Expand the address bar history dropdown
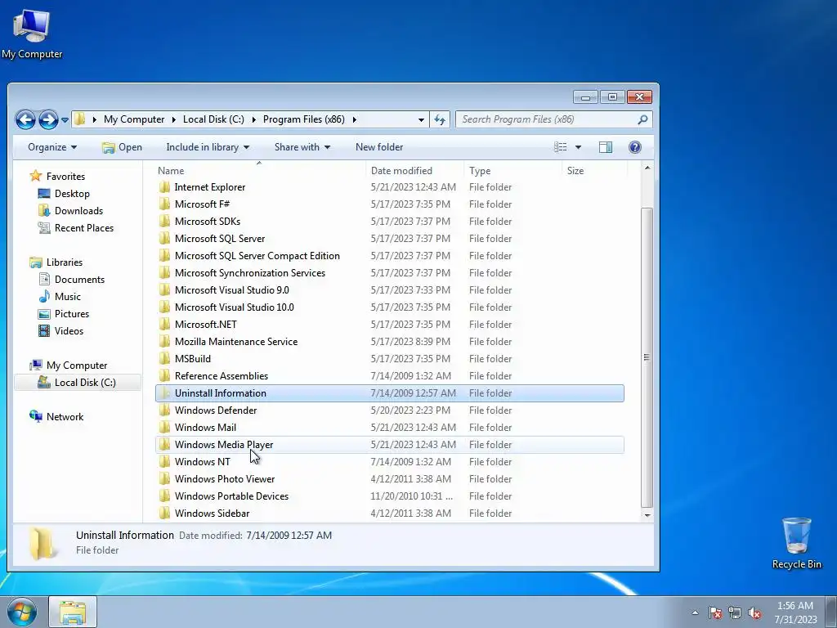The width and height of the screenshot is (837, 628). (x=421, y=119)
